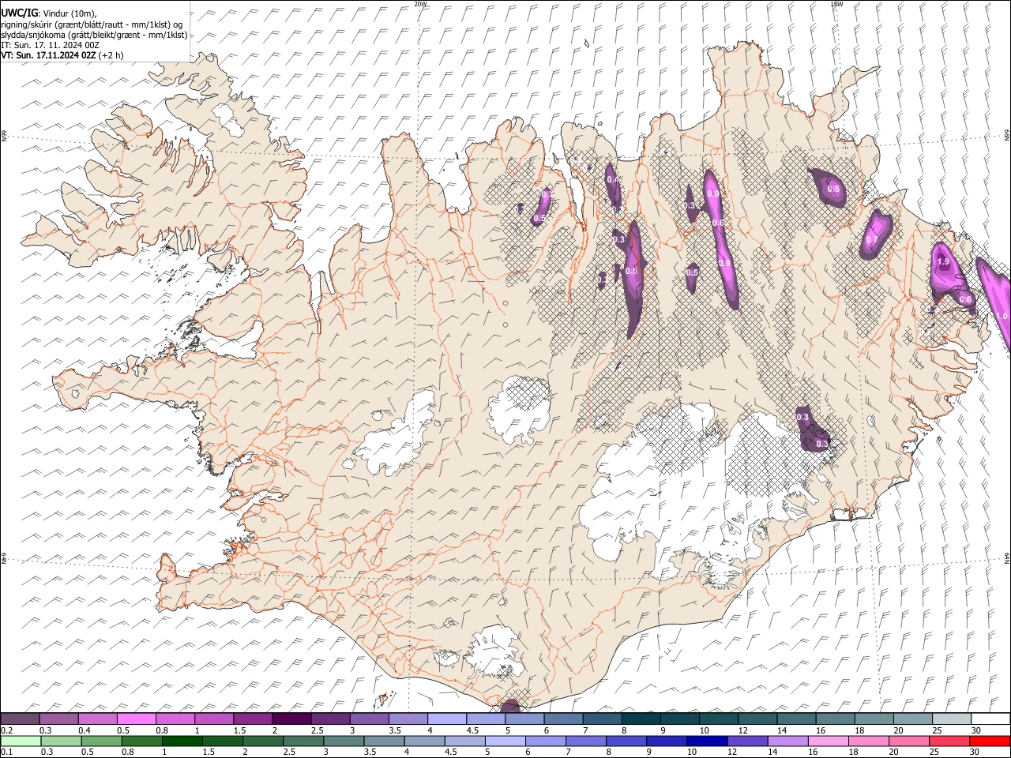Select the medium green 0.5 swatch in the bottom legend row

coord(103,741)
